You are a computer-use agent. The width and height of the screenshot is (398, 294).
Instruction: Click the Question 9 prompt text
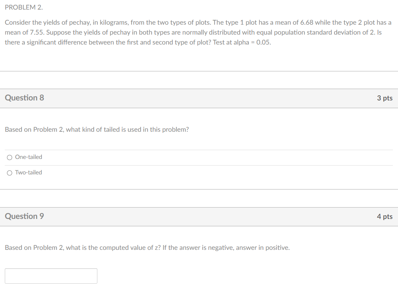(147, 247)
